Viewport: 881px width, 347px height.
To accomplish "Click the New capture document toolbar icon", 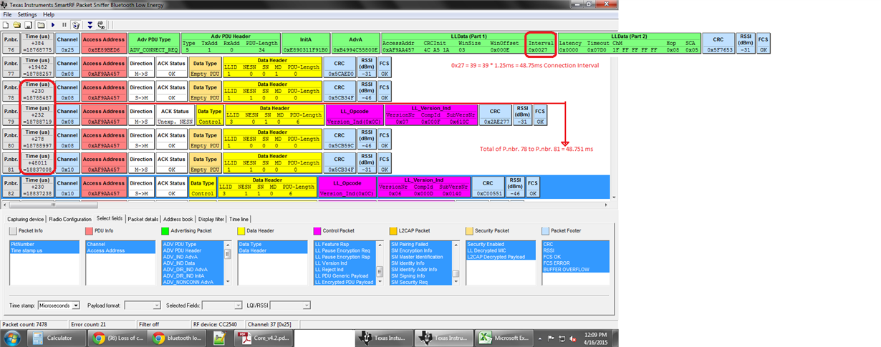I will (x=6, y=25).
